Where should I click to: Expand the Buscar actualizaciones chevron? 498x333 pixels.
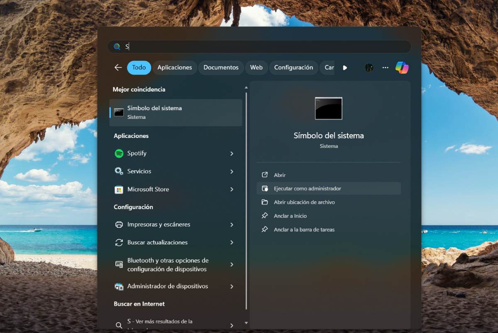232,243
